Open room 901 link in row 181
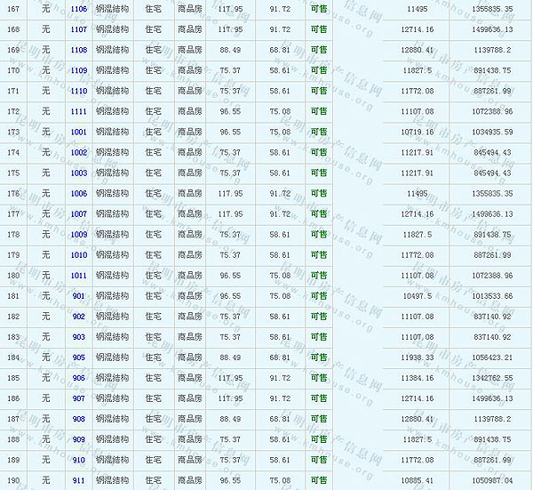Image resolution: width=533 pixels, height=490 pixels. [79, 296]
